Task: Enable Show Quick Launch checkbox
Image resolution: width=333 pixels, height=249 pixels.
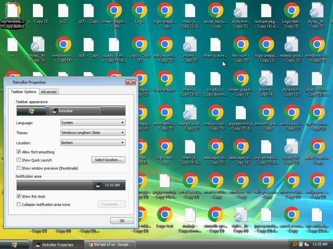Action: tap(19, 160)
